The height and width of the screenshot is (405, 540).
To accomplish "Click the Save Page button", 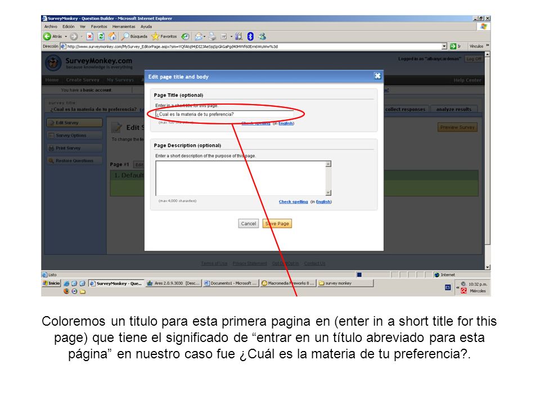I will pos(277,223).
